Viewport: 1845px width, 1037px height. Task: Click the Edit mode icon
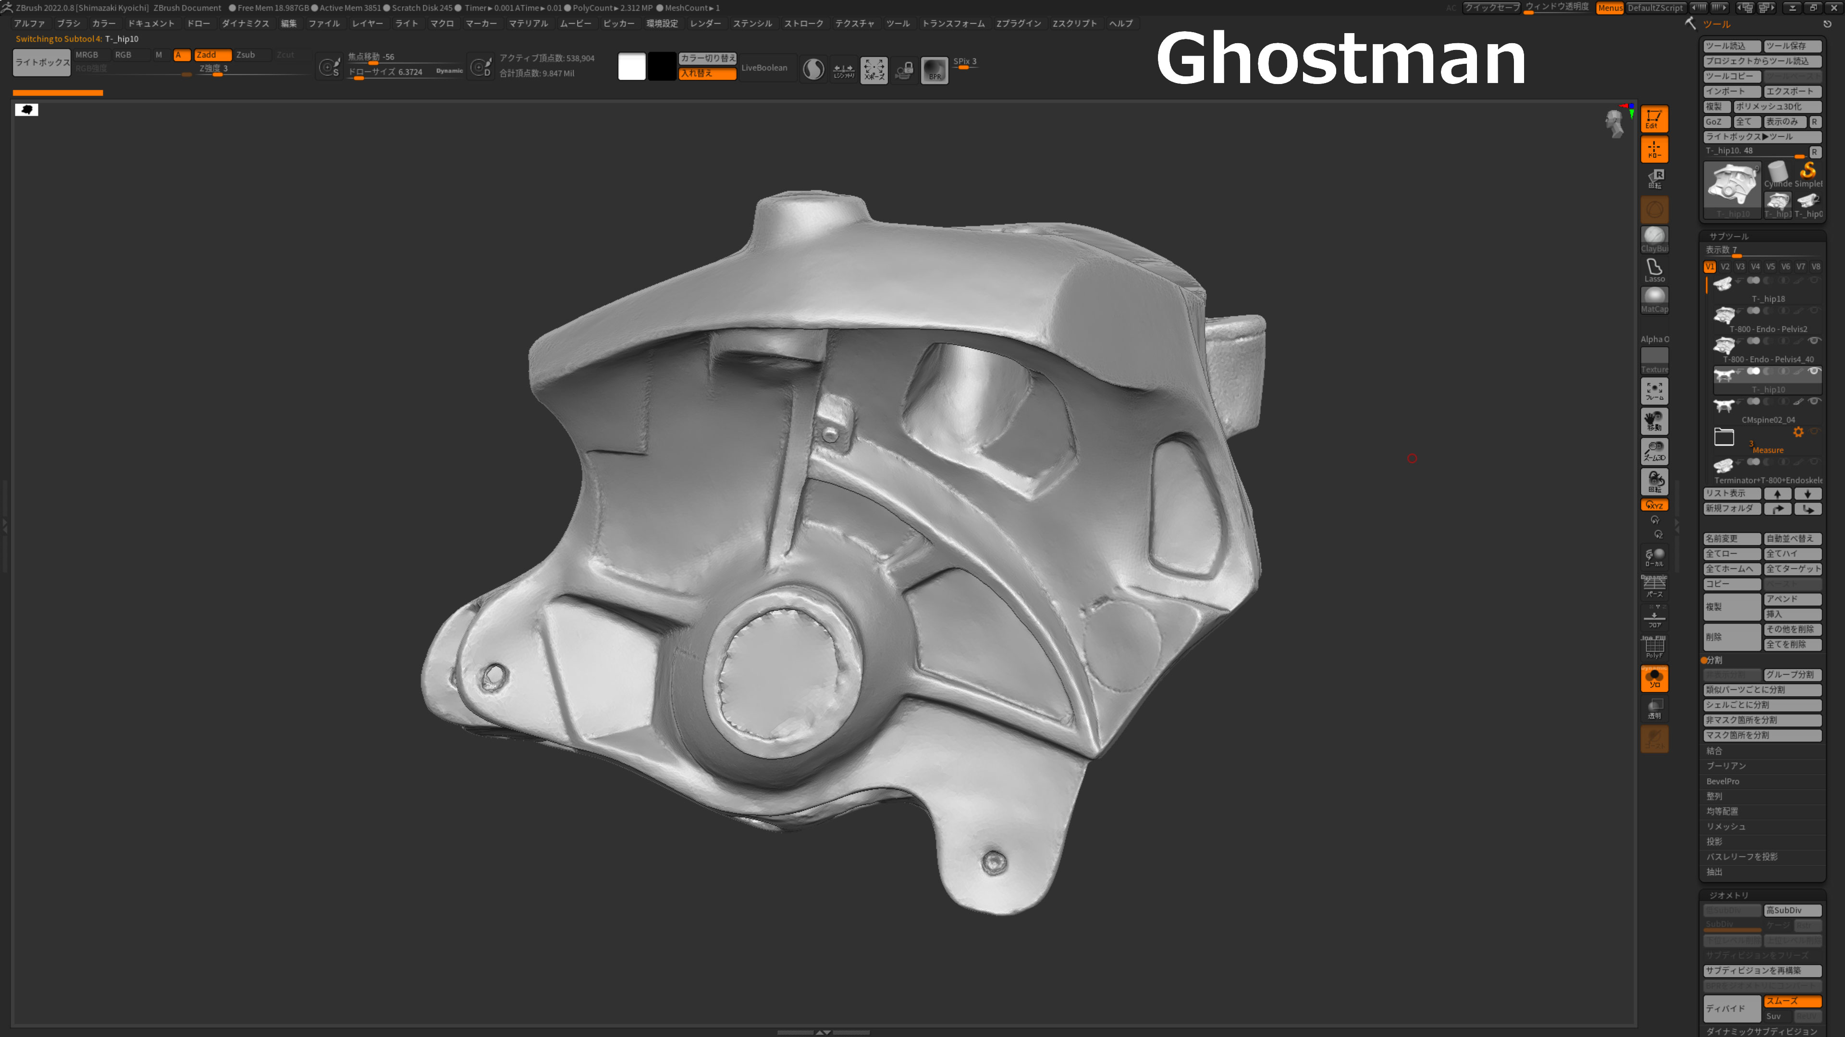tap(1654, 119)
